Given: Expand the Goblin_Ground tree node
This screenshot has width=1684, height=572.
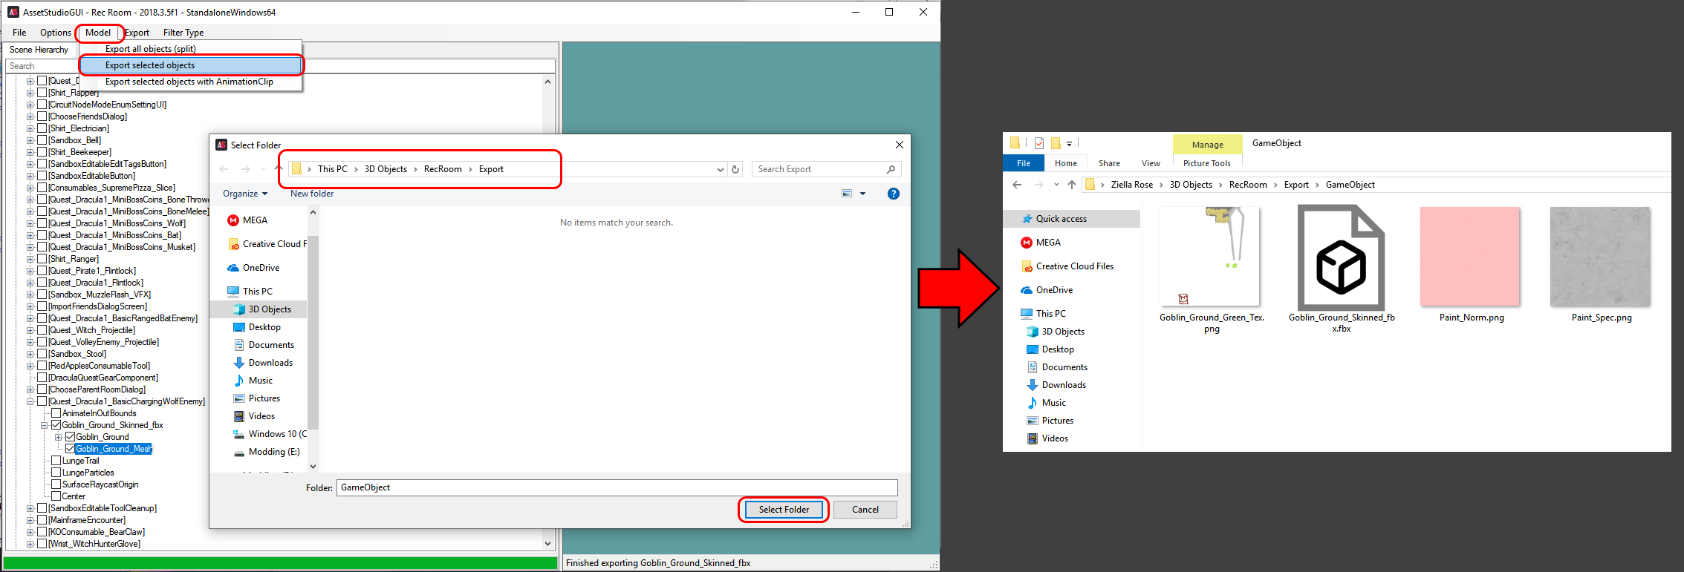Looking at the screenshot, I should (59, 437).
